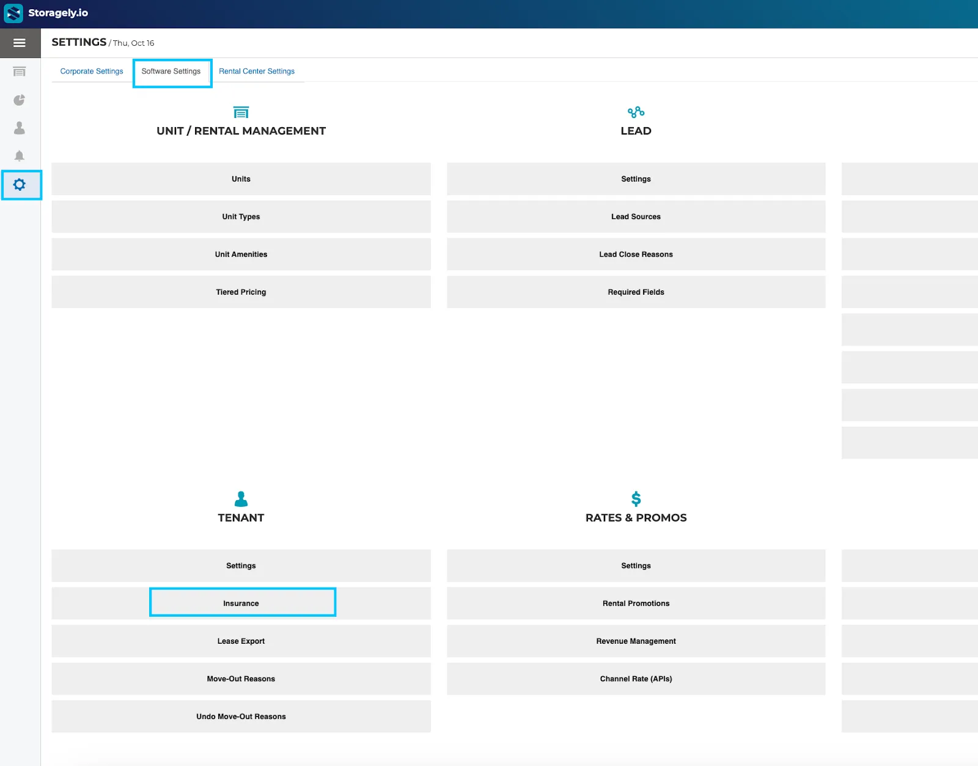
Task: Open the units garage-door icon in the sidebar
Action: [20, 72]
